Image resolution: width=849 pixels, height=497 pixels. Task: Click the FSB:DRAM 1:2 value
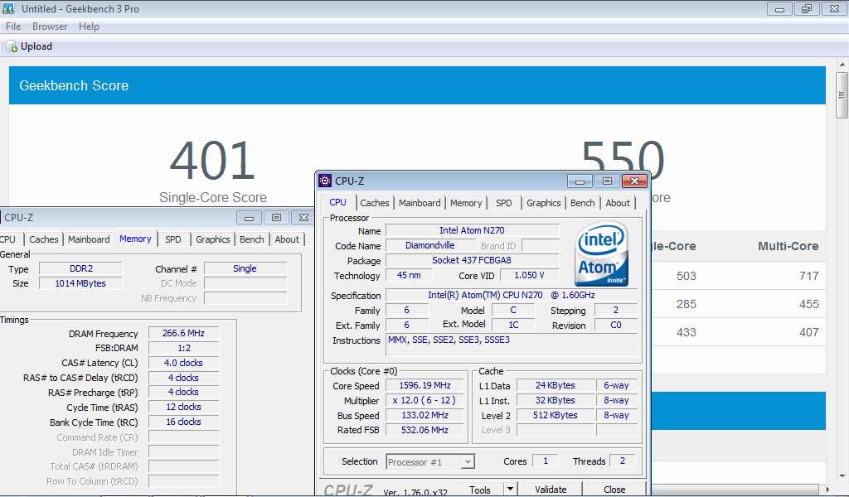[x=183, y=348]
